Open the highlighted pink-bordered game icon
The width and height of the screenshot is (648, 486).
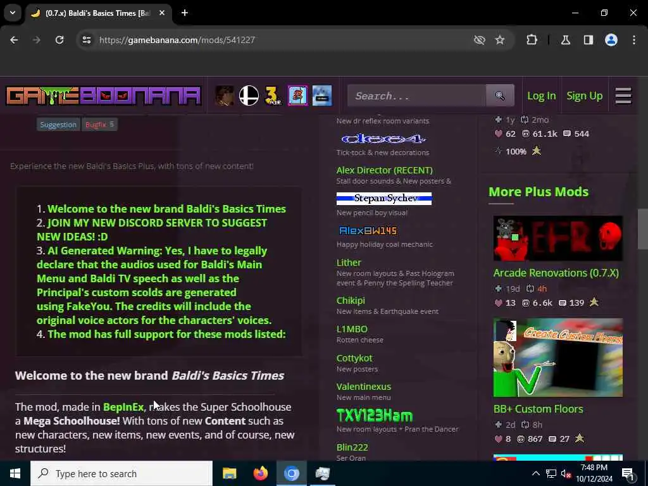297,96
